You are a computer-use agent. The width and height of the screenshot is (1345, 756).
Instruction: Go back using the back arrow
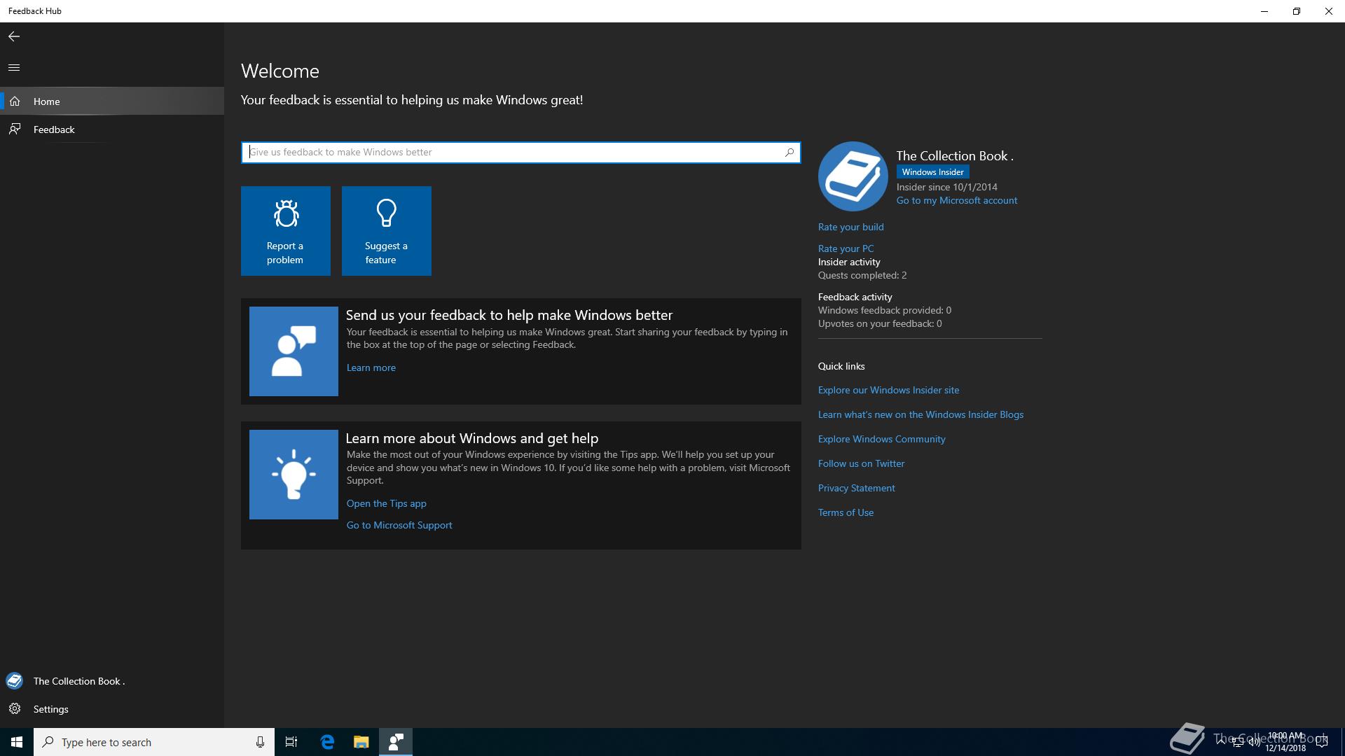pyautogui.click(x=14, y=36)
